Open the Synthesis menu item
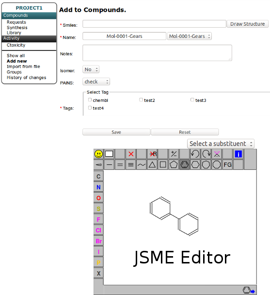This screenshot has width=270, height=295. pyautogui.click(x=17, y=28)
